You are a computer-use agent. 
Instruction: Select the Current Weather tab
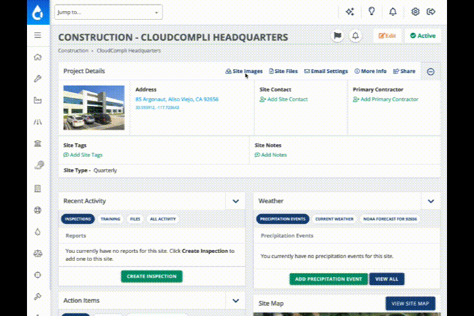tap(334, 219)
